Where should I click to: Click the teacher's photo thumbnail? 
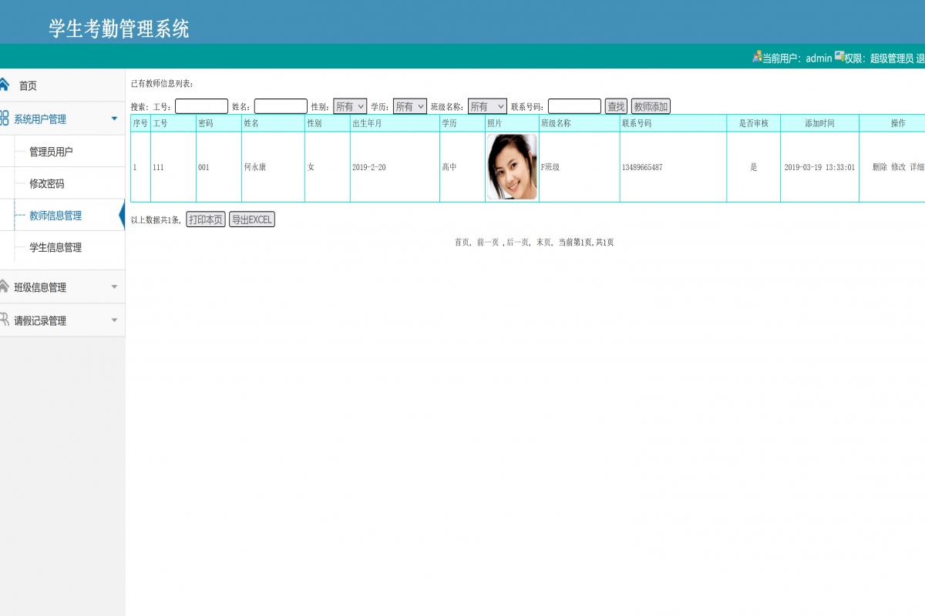point(512,166)
